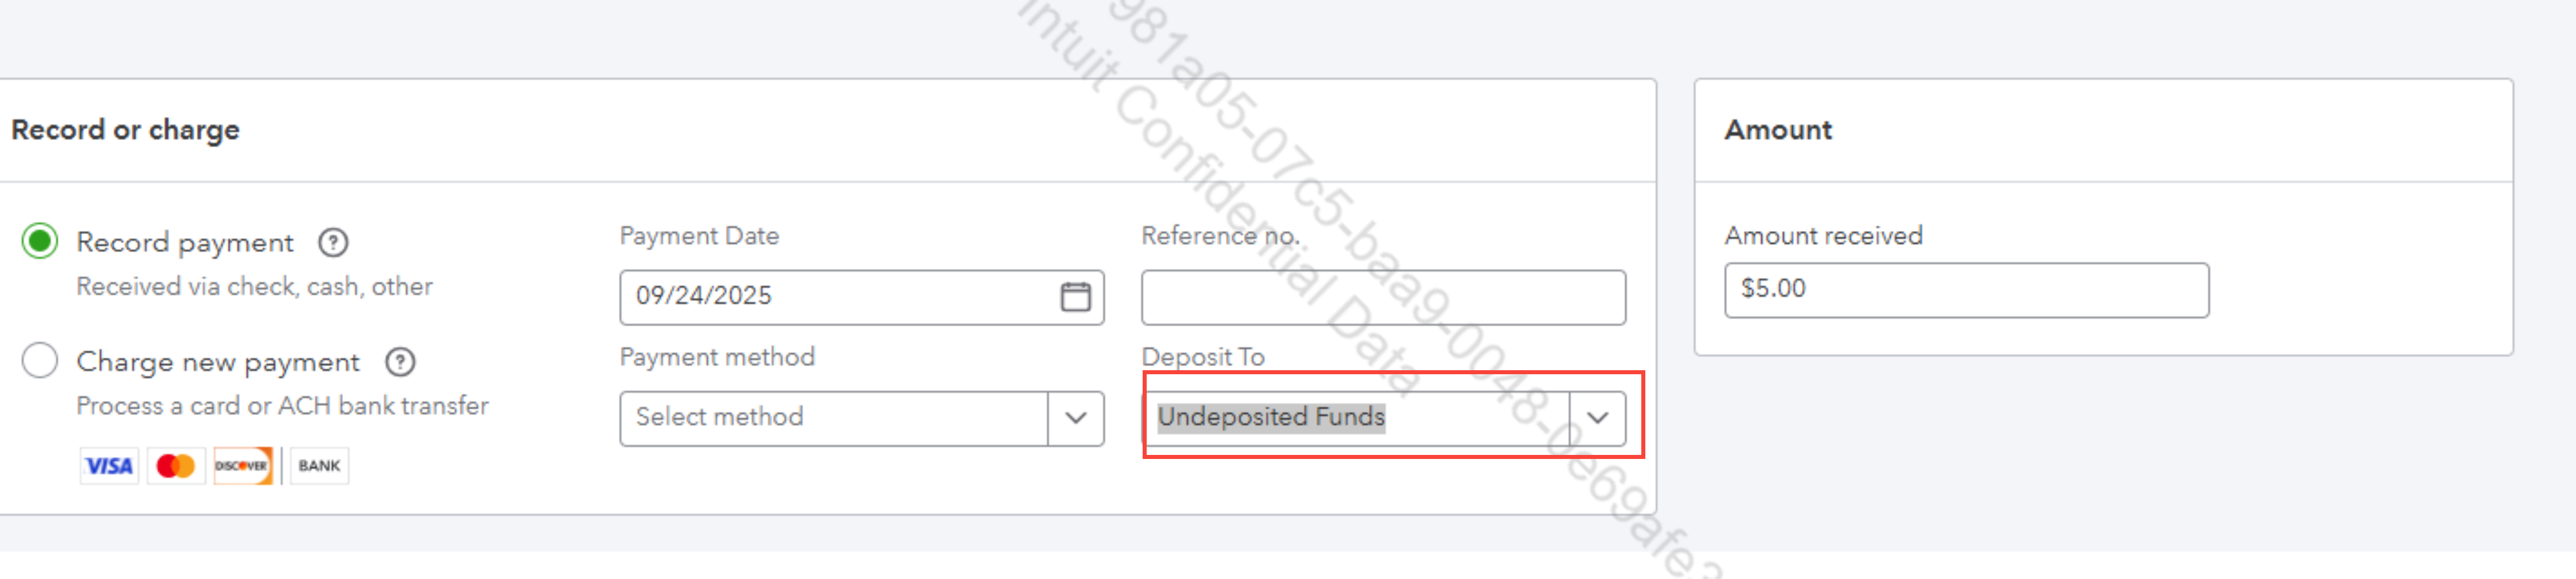Screen dimensions: 2576x579
Task: Click the Charge new payment label
Action: tap(218, 362)
